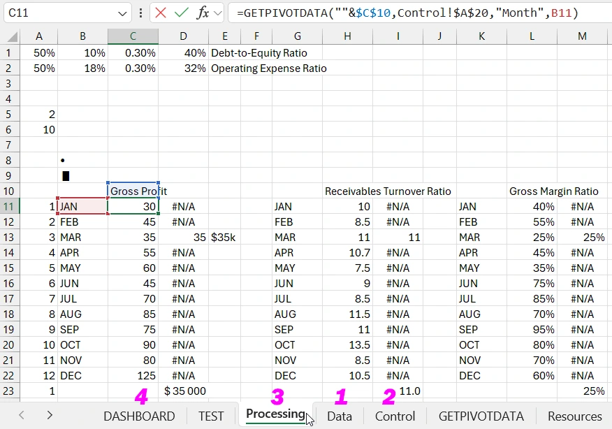Open the Resources sheet
Image resolution: width=612 pixels, height=429 pixels.
pyautogui.click(x=574, y=416)
